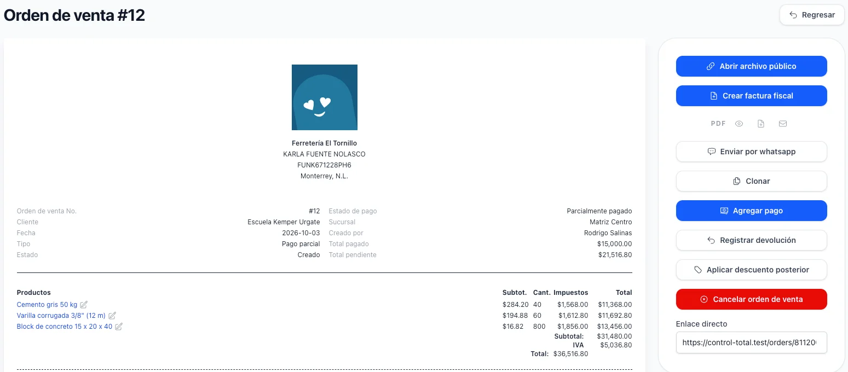Image resolution: width=848 pixels, height=372 pixels.
Task: Click Cancelar orden de venta
Action: (751, 299)
